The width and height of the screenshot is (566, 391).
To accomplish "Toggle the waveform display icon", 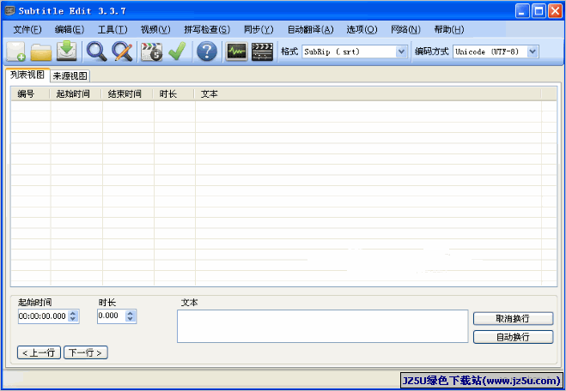I will coord(236,51).
